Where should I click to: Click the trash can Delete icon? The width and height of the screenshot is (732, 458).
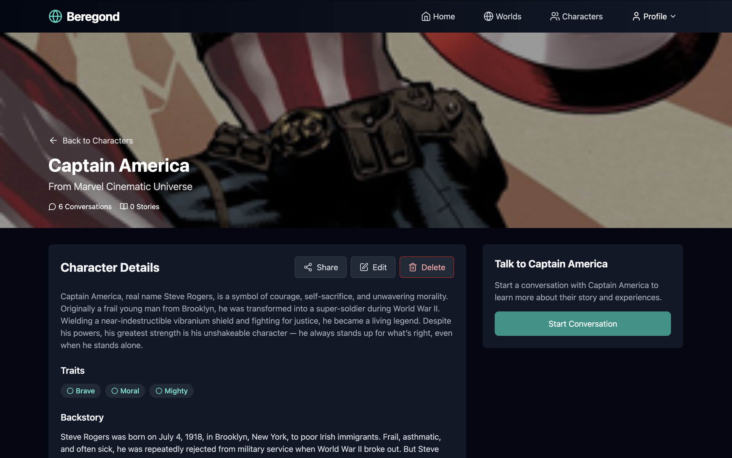tap(413, 267)
